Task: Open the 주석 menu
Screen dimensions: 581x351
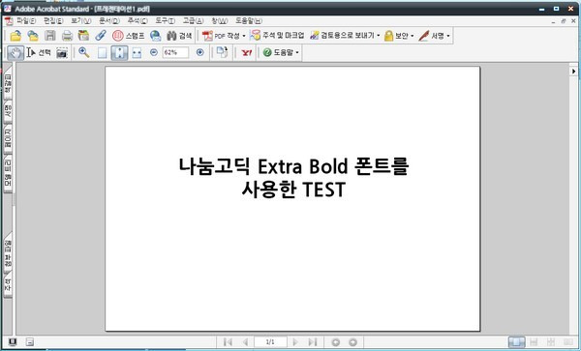Action: [138, 20]
